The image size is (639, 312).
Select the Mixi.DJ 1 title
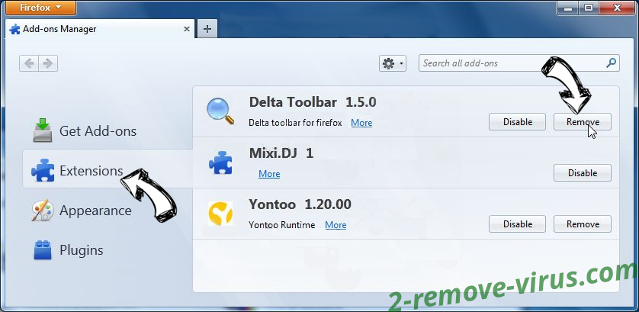point(281,153)
